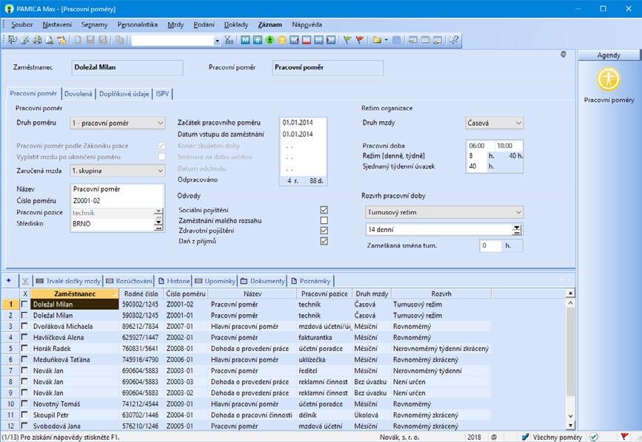Screen dimensions: 642x442
Task: Open the Pracovní poměry agenda icon
Action: pos(609,79)
